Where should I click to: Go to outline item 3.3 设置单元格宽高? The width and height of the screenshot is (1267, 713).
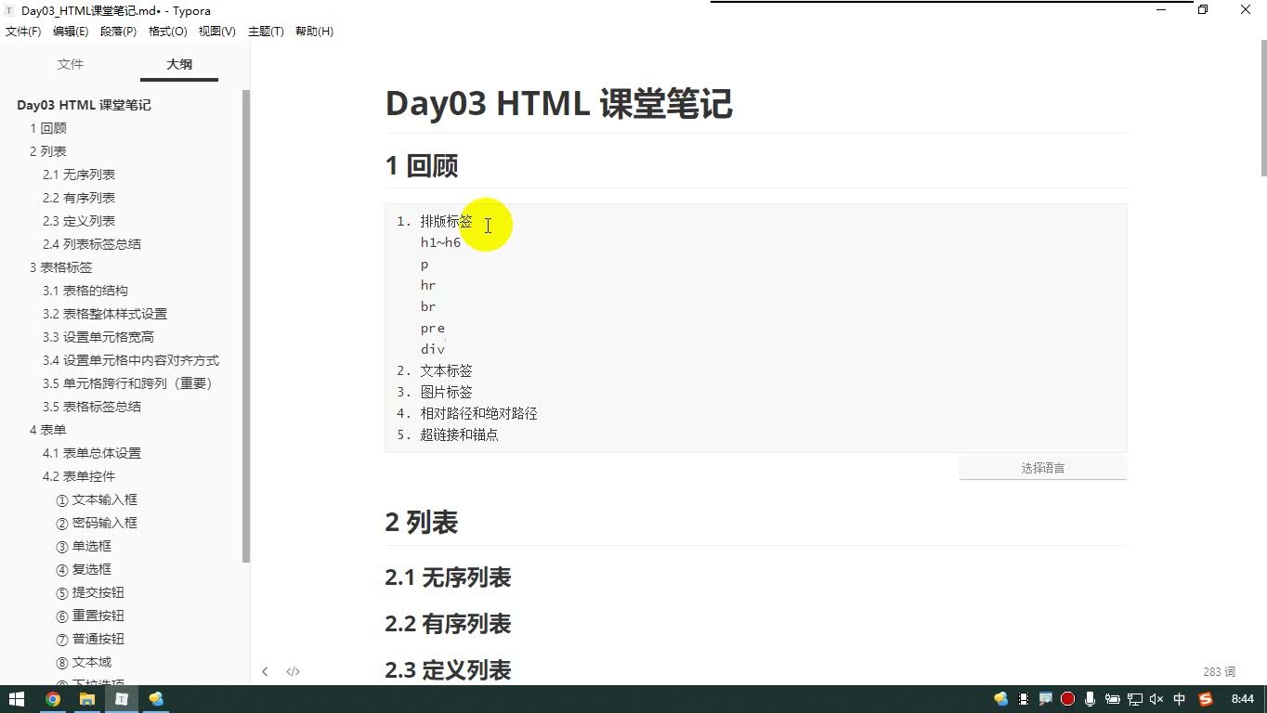tap(98, 337)
